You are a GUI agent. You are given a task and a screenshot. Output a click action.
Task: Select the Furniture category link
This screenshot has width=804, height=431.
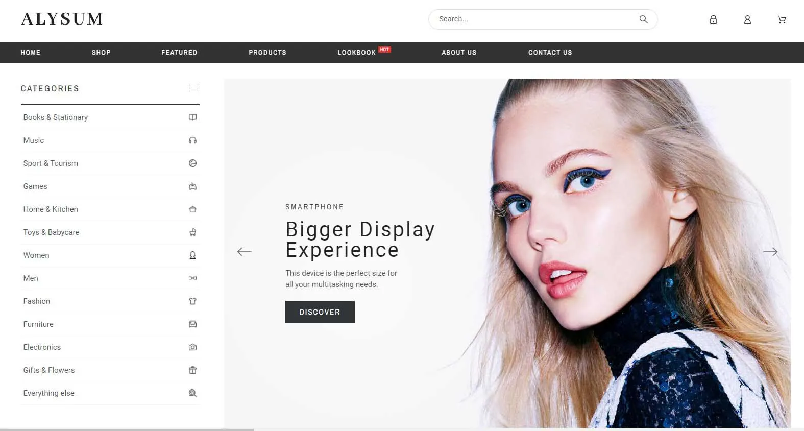(38, 324)
